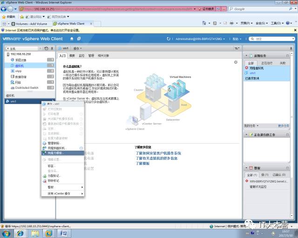Open the vSphere search box dropdown arrow
The height and width of the screenshot is (238, 298).
[x=293, y=39]
